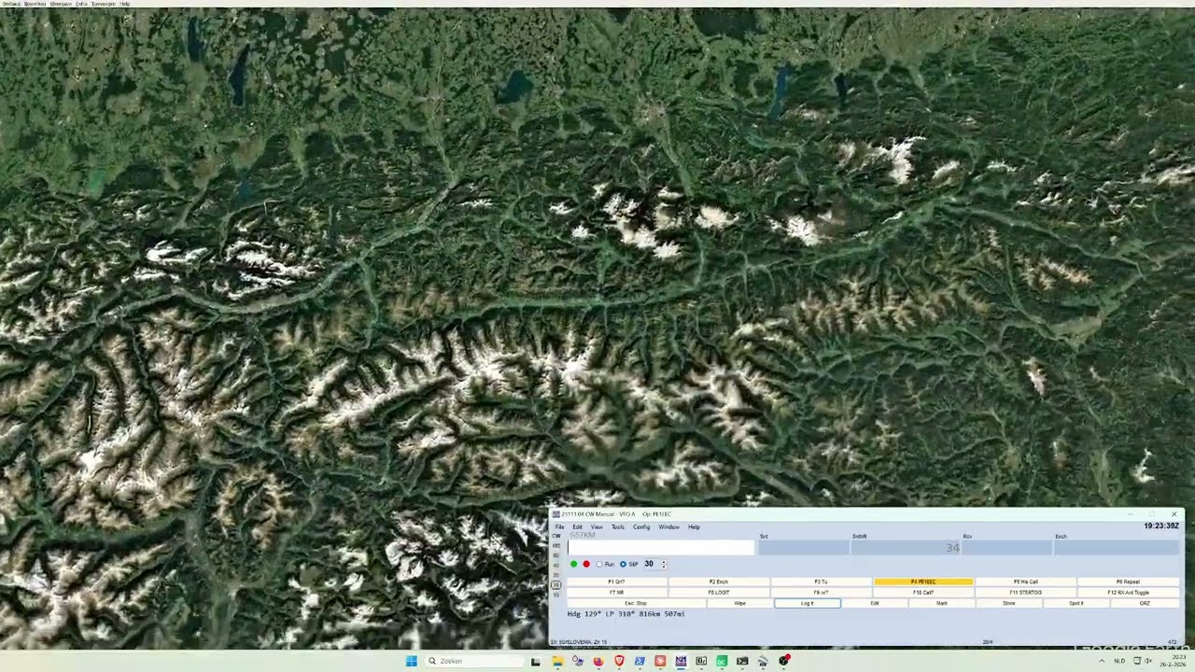
Task: Open the Windows Start menu
Action: [x=411, y=661]
